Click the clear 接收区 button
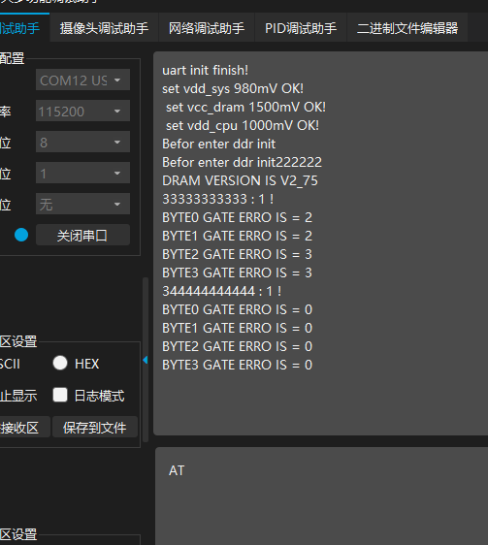The image size is (488, 545). [24, 427]
